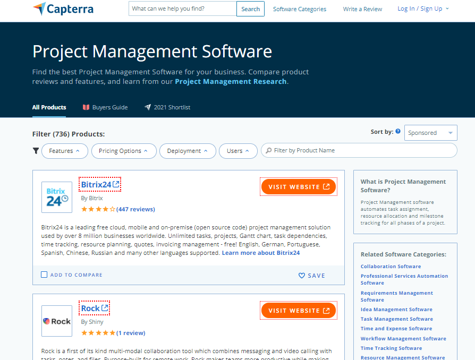Open the Pricing Options filter dropdown
The height and width of the screenshot is (360, 475).
123,151
